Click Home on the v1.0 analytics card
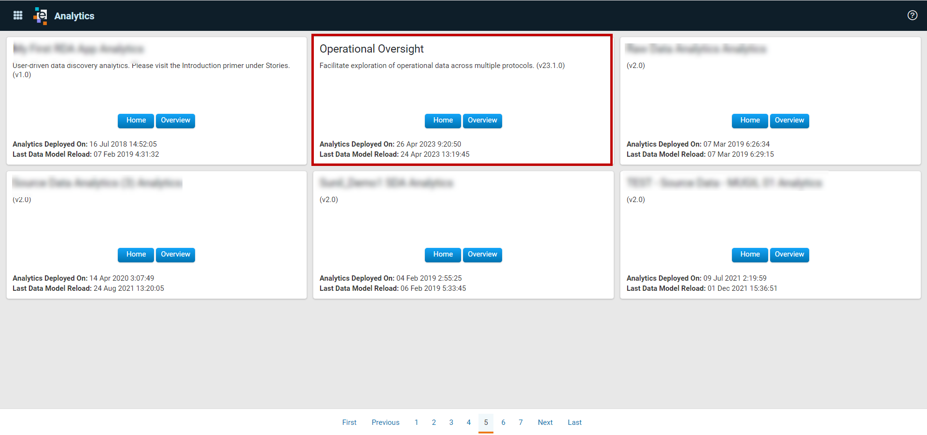 tap(136, 121)
